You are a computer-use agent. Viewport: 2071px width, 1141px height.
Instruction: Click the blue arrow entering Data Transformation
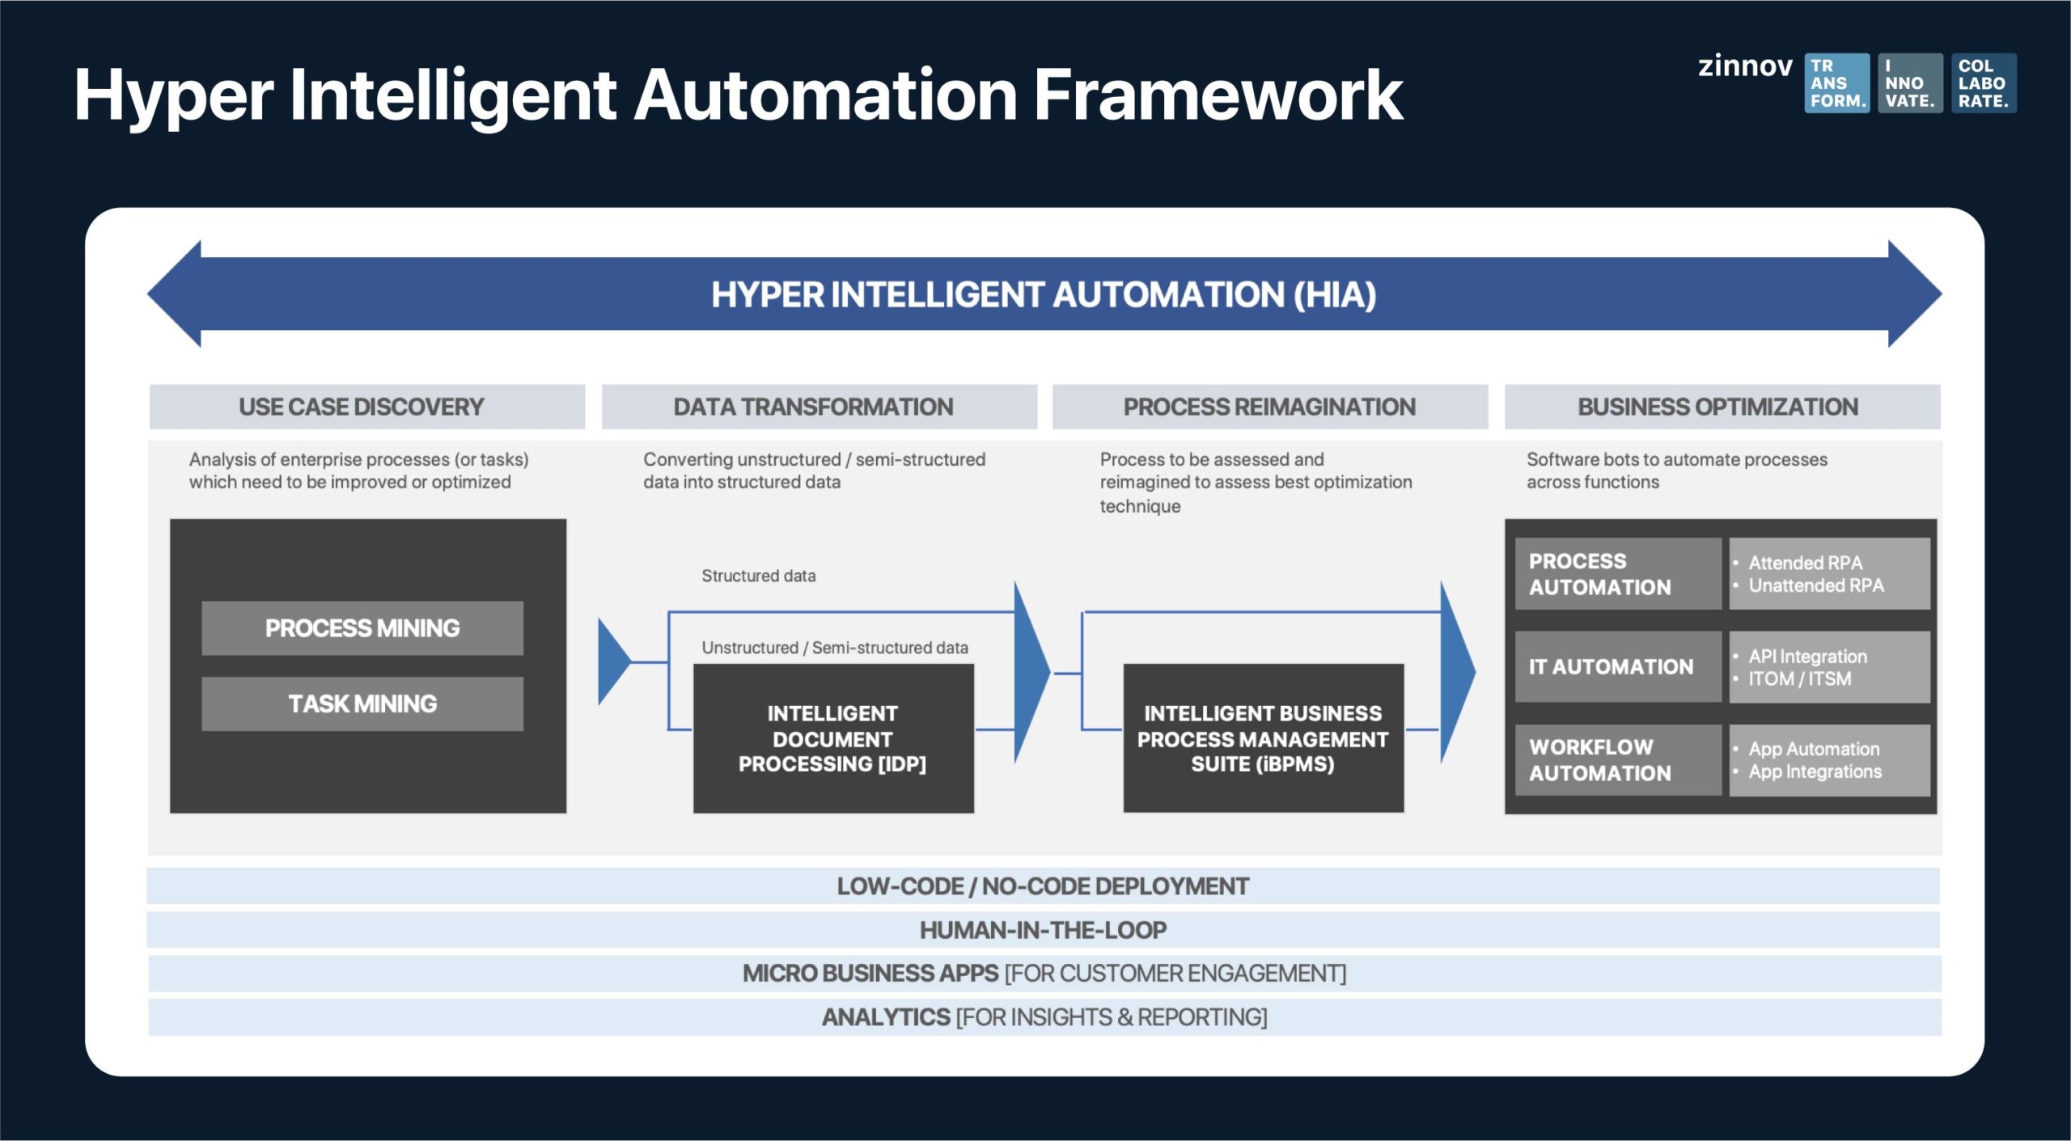614,661
